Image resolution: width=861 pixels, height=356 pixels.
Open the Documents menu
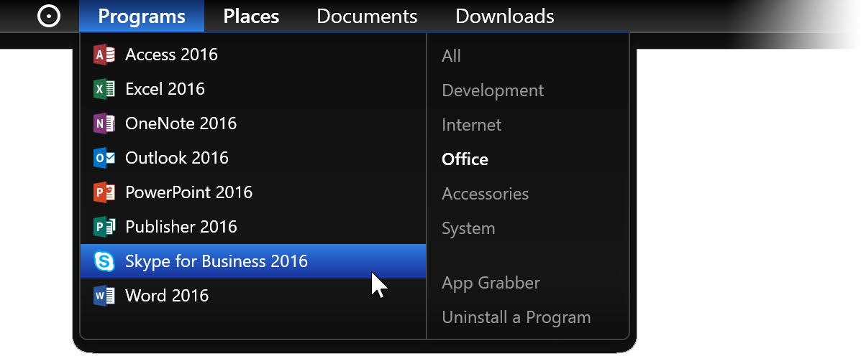point(367,17)
